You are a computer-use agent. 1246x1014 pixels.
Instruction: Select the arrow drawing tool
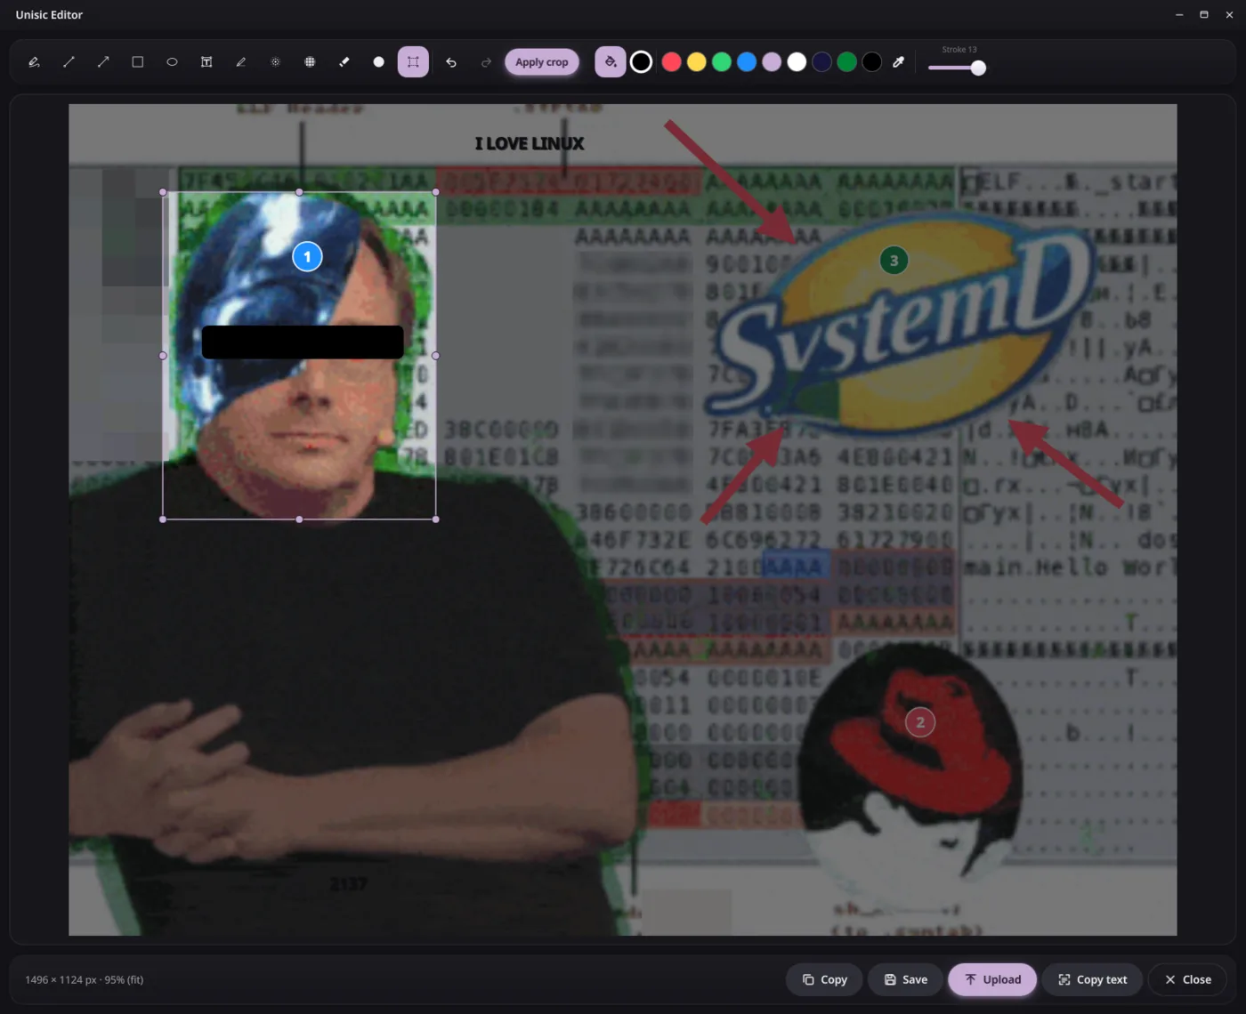pyautogui.click(x=103, y=62)
